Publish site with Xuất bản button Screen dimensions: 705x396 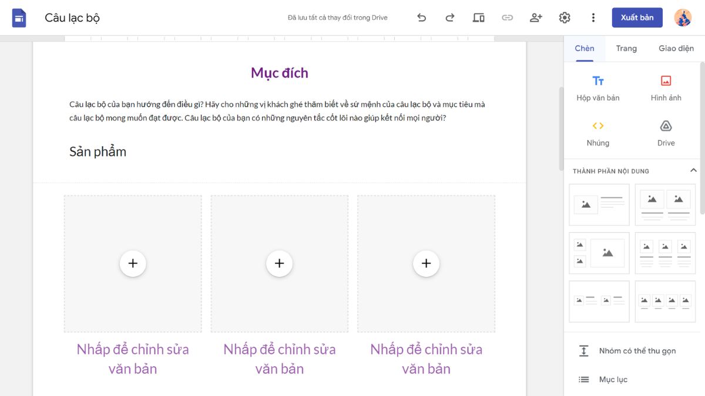pos(637,18)
